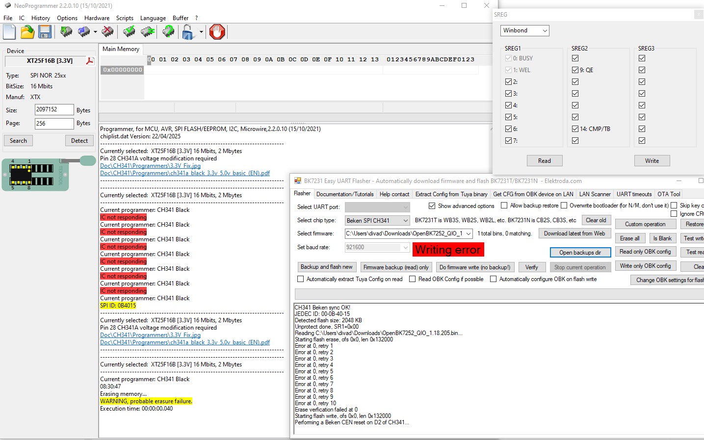
Task: Open the Hardware menu
Action: point(97,18)
